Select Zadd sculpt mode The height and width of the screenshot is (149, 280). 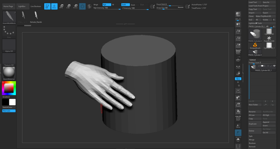pos(125,5)
